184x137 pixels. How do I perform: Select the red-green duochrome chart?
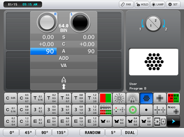[x=106, y=98]
